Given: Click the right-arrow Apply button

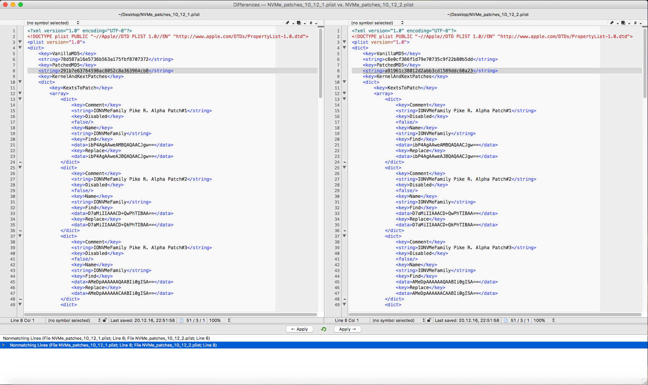Looking at the screenshot, I should (x=347, y=329).
